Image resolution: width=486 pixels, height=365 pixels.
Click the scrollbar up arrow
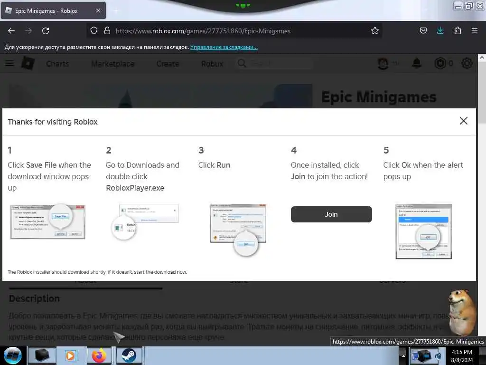(x=482, y=58)
